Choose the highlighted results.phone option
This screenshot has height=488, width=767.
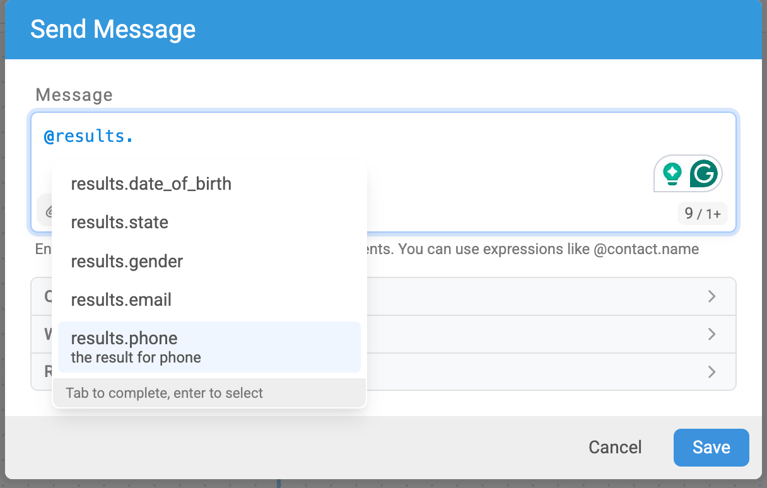pyautogui.click(x=209, y=347)
